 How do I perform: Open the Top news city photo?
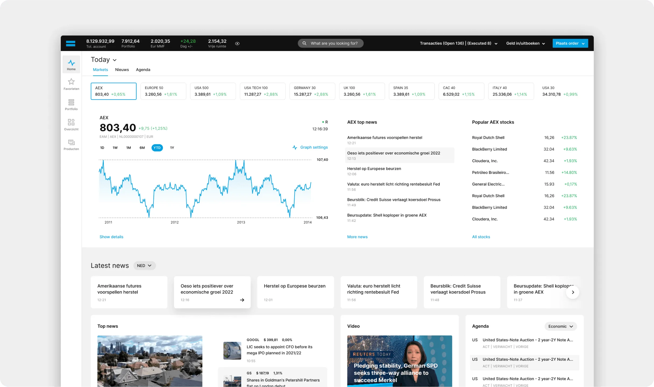[x=150, y=361]
